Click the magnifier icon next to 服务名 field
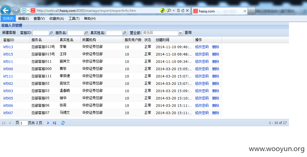The width and height of the screenshot is (307, 157). tap(86, 33)
